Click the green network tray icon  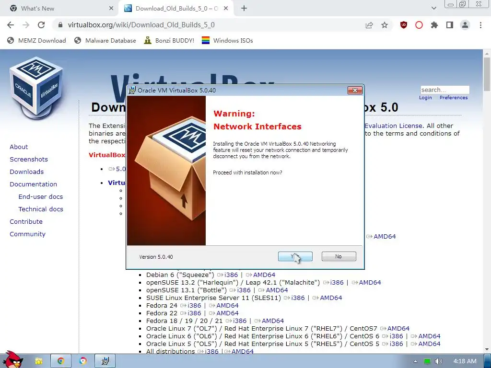pos(427,361)
